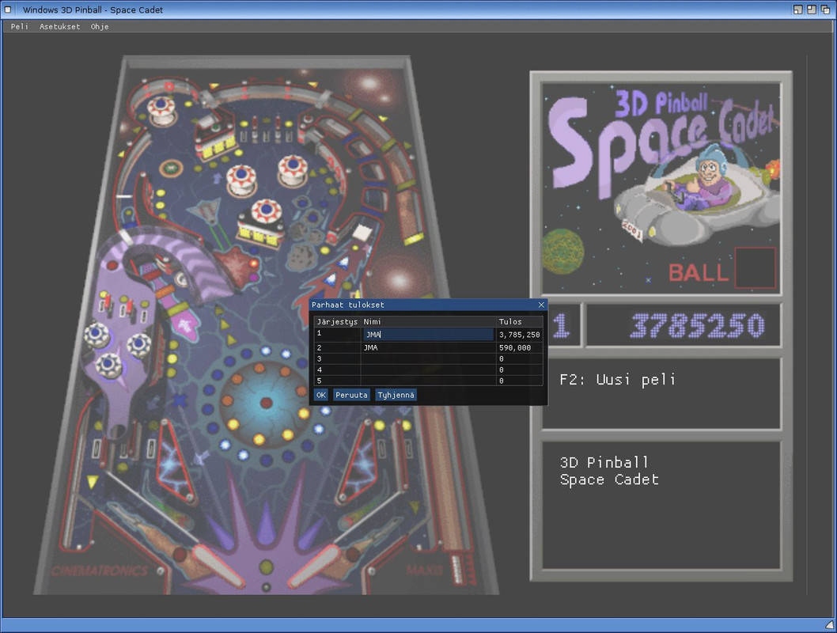Click the Nimi column header
This screenshot has width=837, height=633.
click(372, 321)
